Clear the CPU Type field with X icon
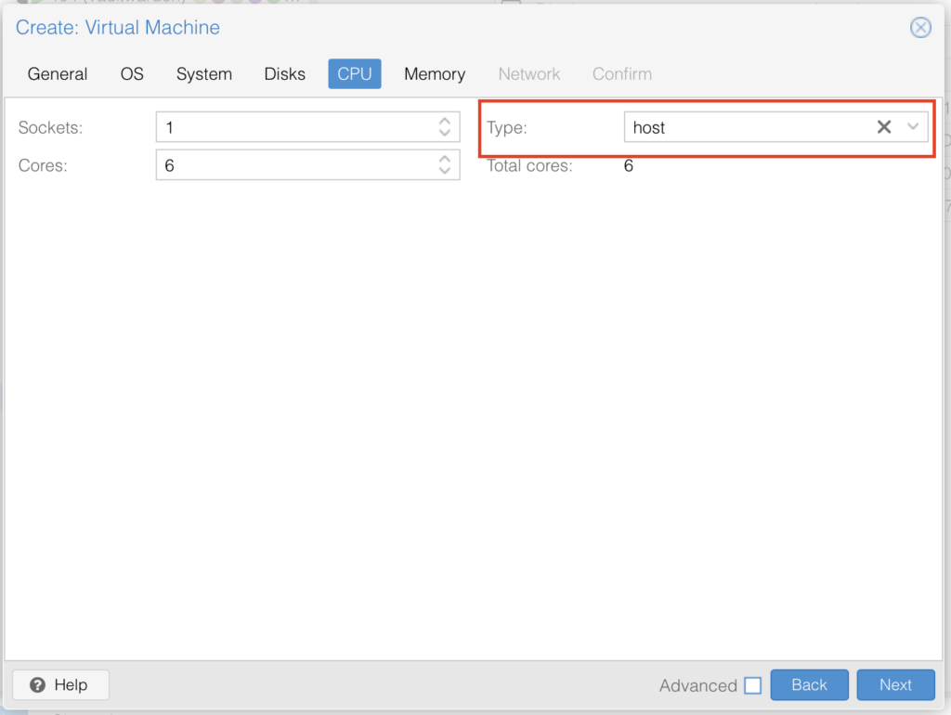Image resolution: width=951 pixels, height=715 pixels. [x=884, y=127]
